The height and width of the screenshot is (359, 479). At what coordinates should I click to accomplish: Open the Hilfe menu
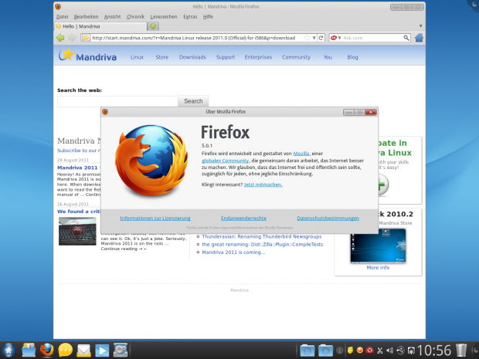208,17
